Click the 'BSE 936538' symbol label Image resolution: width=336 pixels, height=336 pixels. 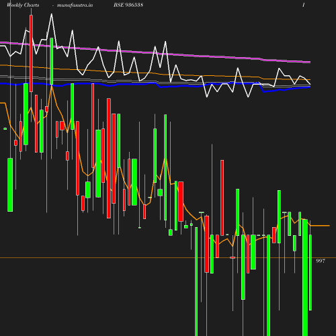coord(128,5)
